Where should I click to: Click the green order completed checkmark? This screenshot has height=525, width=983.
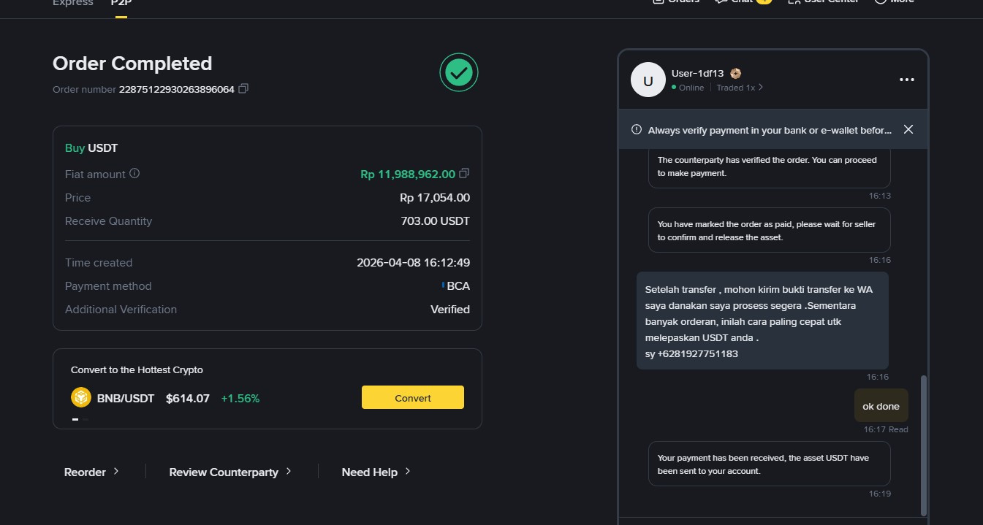point(458,72)
